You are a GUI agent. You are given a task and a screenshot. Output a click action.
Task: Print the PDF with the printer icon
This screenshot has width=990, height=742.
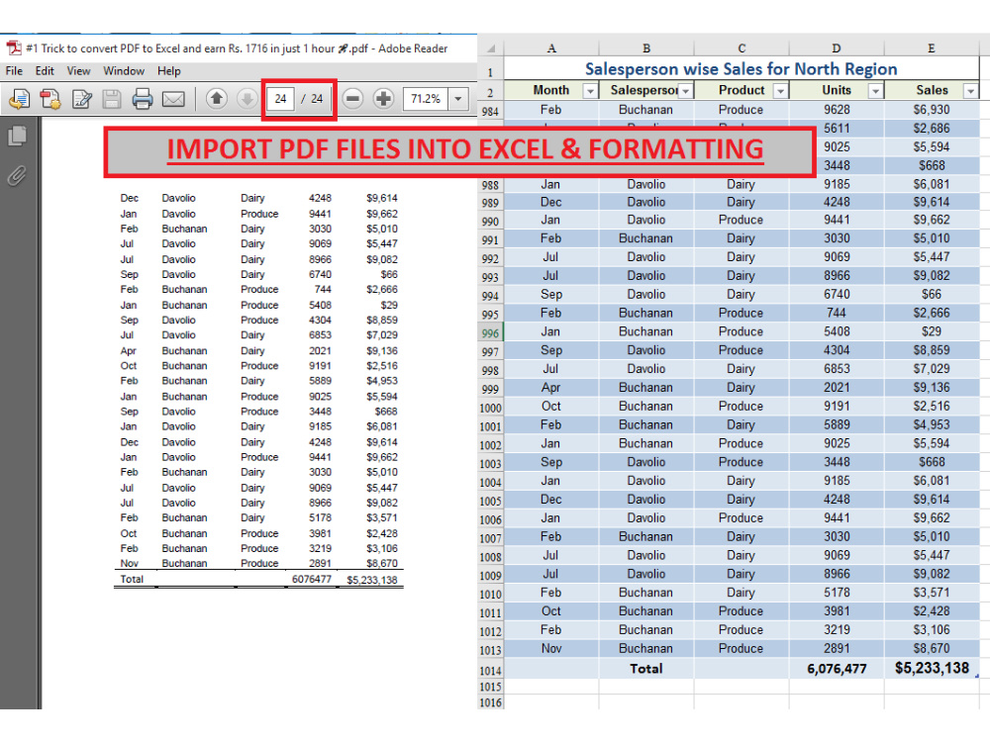click(x=142, y=99)
